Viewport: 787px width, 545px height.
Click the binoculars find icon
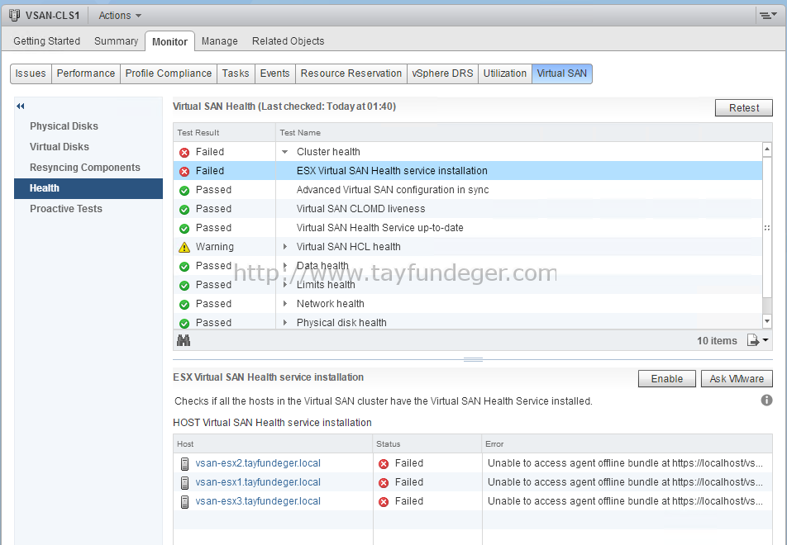point(184,340)
